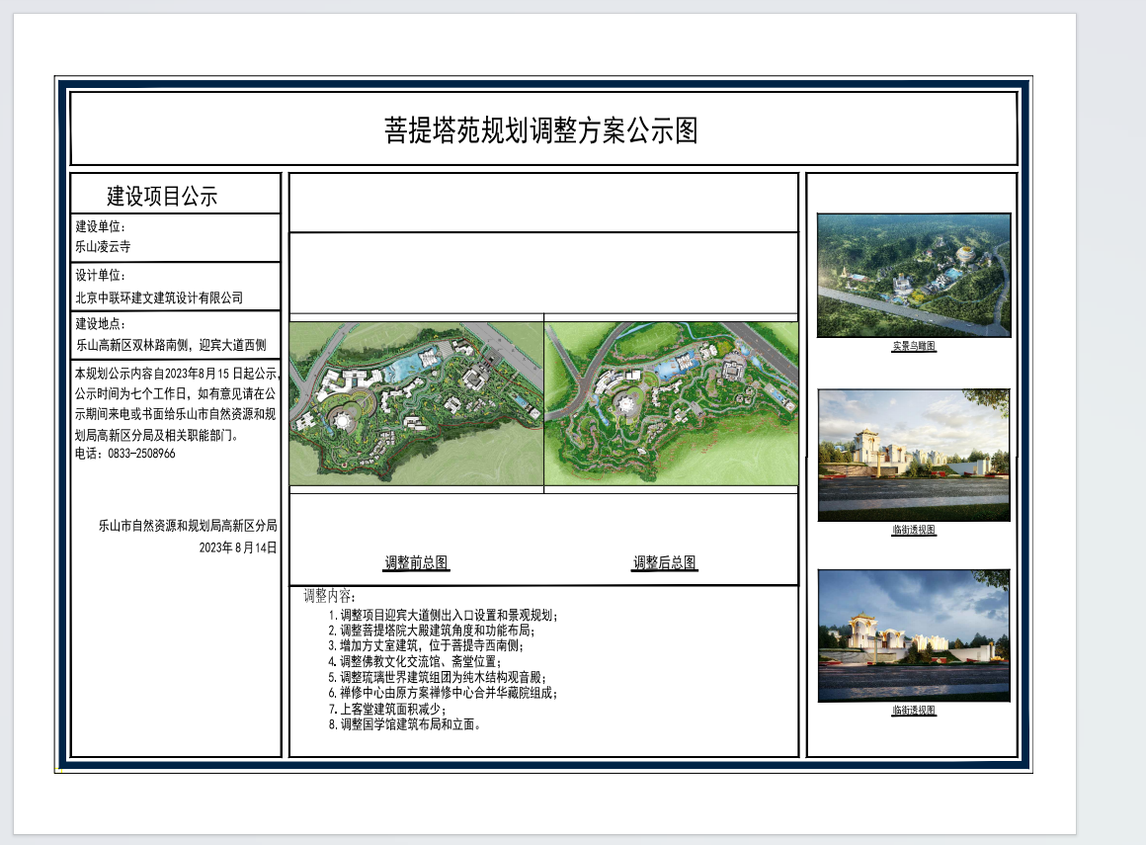Select the dusk street perspective rendering
This screenshot has height=845, width=1146.
[x=914, y=635]
